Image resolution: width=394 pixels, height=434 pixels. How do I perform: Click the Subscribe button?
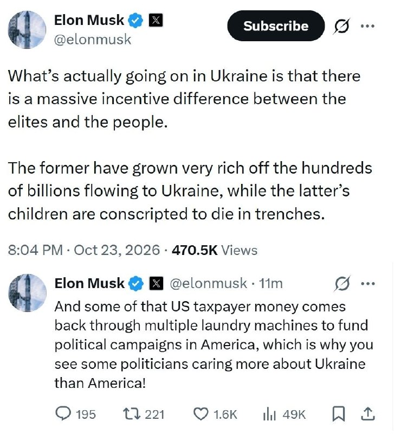pyautogui.click(x=276, y=26)
